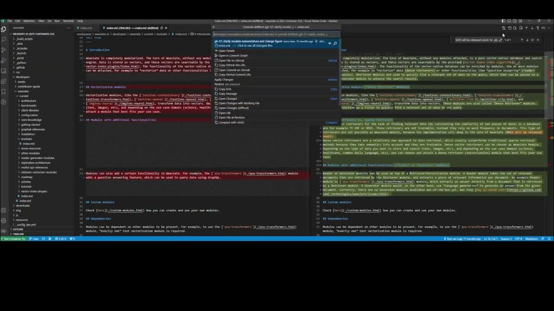Click errors and warnings count in status bar
The width and height of the screenshot is (554, 311).
[60, 238]
